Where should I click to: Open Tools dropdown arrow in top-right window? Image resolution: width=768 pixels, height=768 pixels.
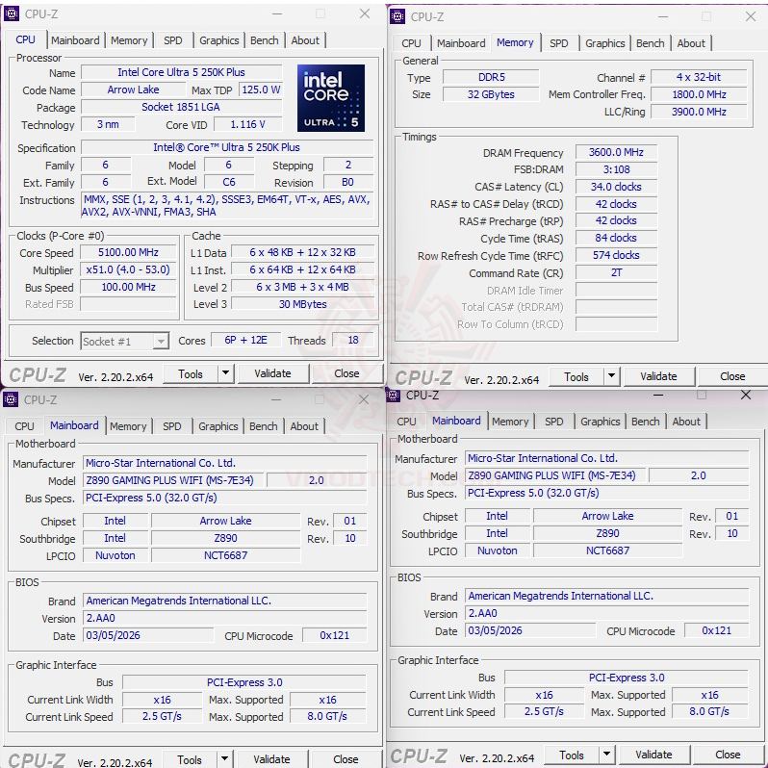pos(611,376)
